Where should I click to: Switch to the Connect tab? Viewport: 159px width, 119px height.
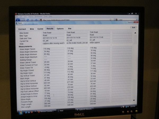coord(22,29)
